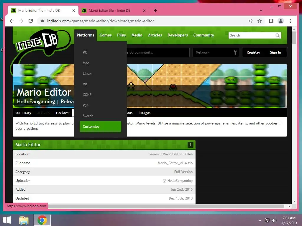Image resolution: width=302 pixels, height=226 pixels.
Task: Open a new tab with plus button
Action: tap(155, 11)
